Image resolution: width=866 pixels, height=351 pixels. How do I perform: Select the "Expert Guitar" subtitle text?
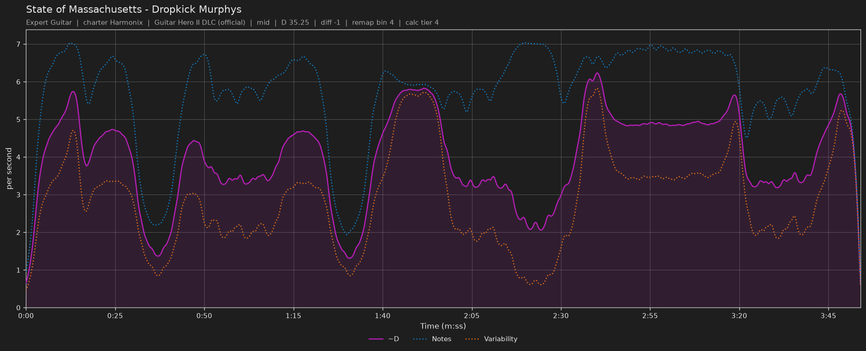coord(49,23)
